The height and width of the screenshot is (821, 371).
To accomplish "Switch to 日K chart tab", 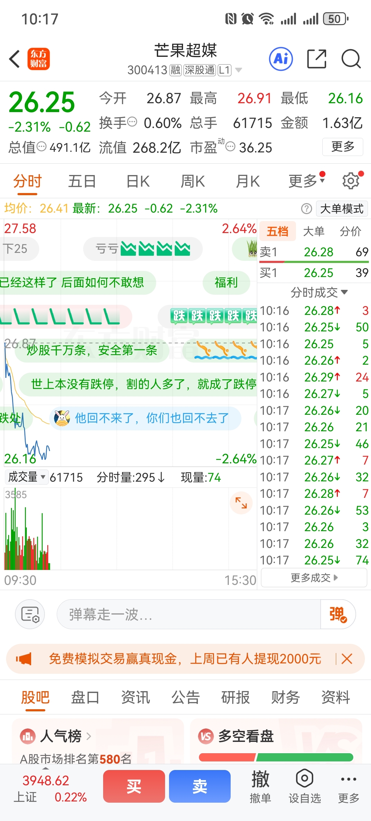I will pos(138,181).
